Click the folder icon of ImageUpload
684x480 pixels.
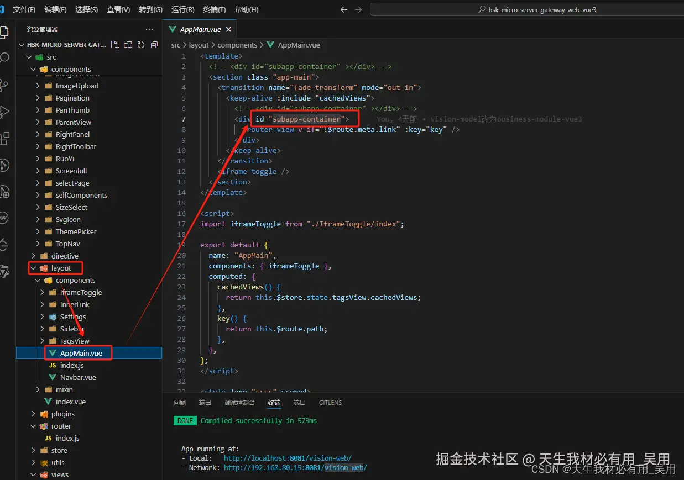48,86
